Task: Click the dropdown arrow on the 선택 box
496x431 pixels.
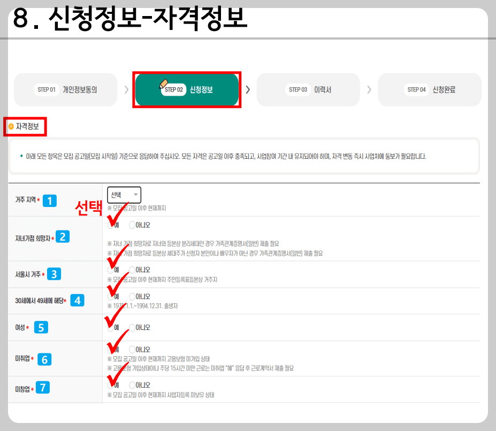Action: (x=136, y=195)
